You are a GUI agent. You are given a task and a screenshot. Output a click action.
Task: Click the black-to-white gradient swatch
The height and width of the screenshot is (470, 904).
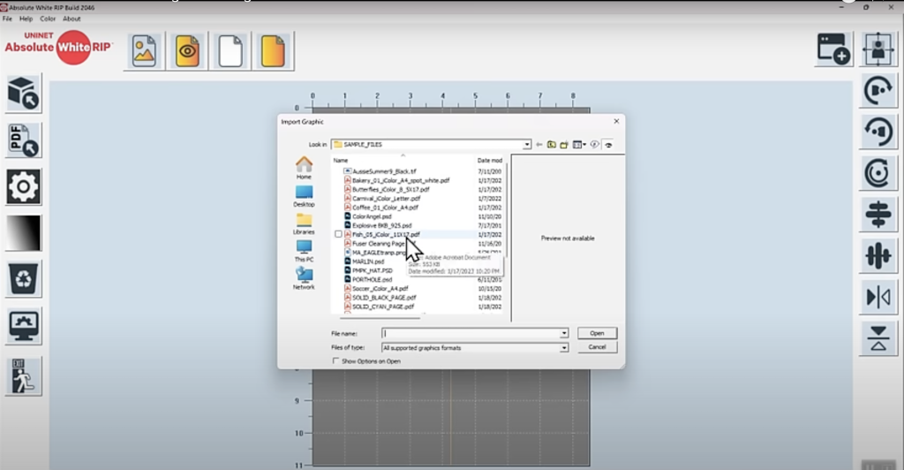tap(24, 233)
